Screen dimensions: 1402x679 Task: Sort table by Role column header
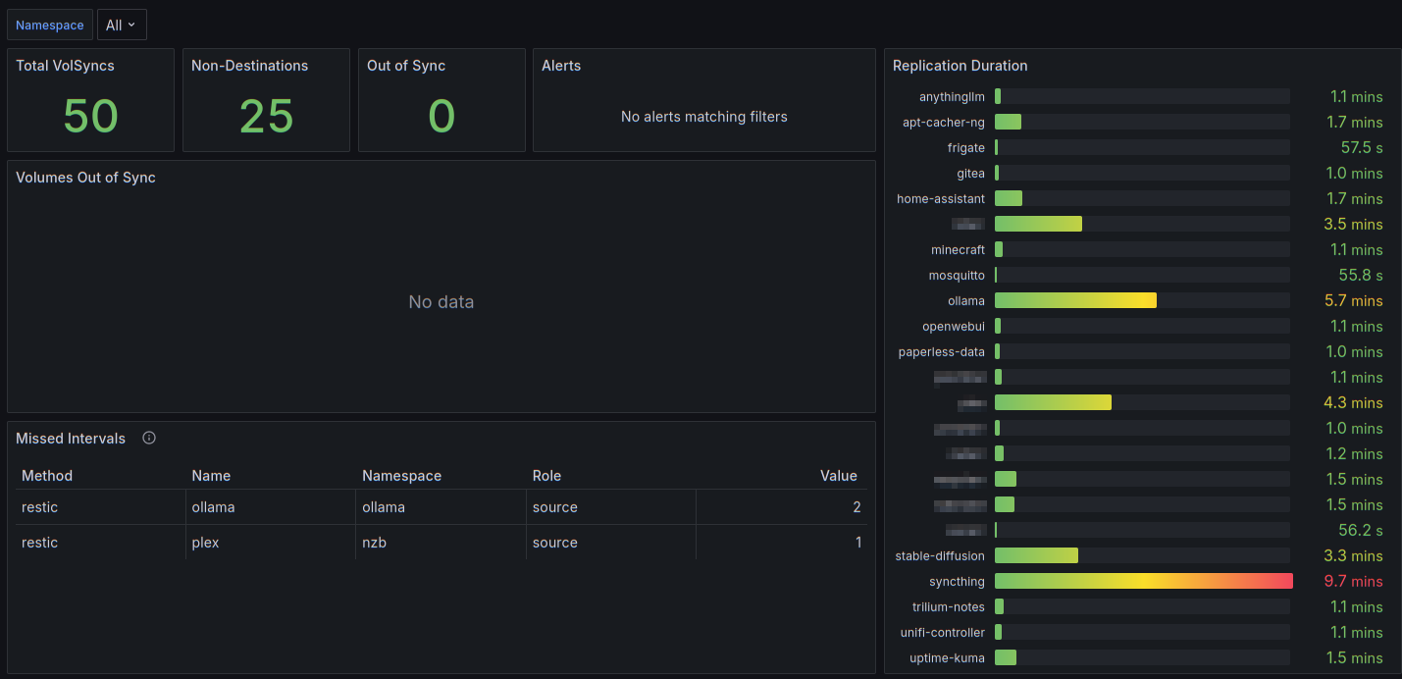click(546, 476)
